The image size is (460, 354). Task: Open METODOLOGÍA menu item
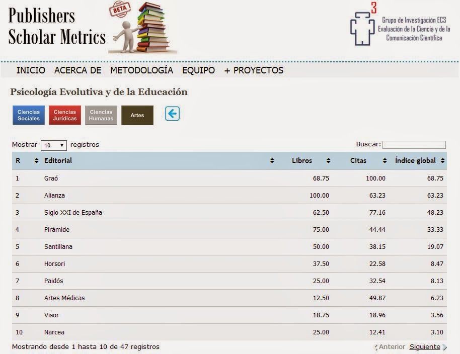point(142,70)
